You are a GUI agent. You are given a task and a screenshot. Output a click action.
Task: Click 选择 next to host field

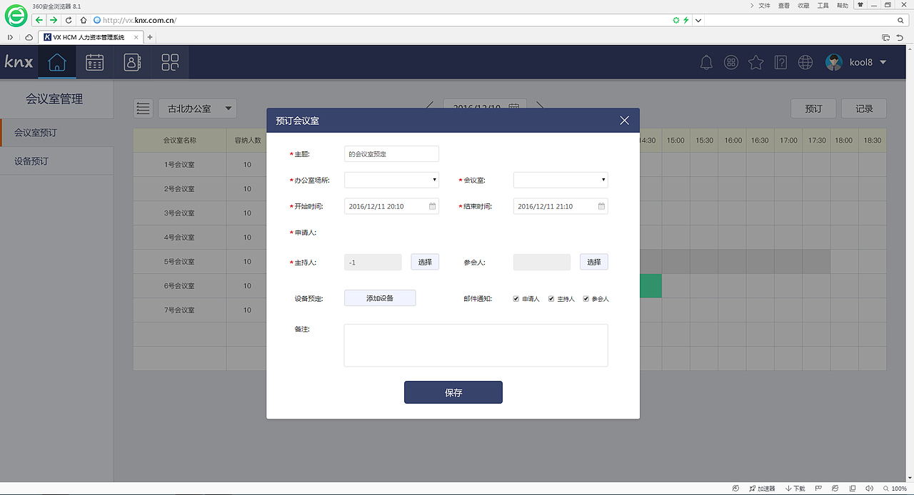point(425,262)
